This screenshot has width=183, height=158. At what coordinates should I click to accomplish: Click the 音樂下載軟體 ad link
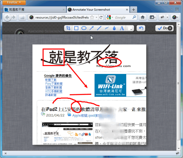pos(54,87)
